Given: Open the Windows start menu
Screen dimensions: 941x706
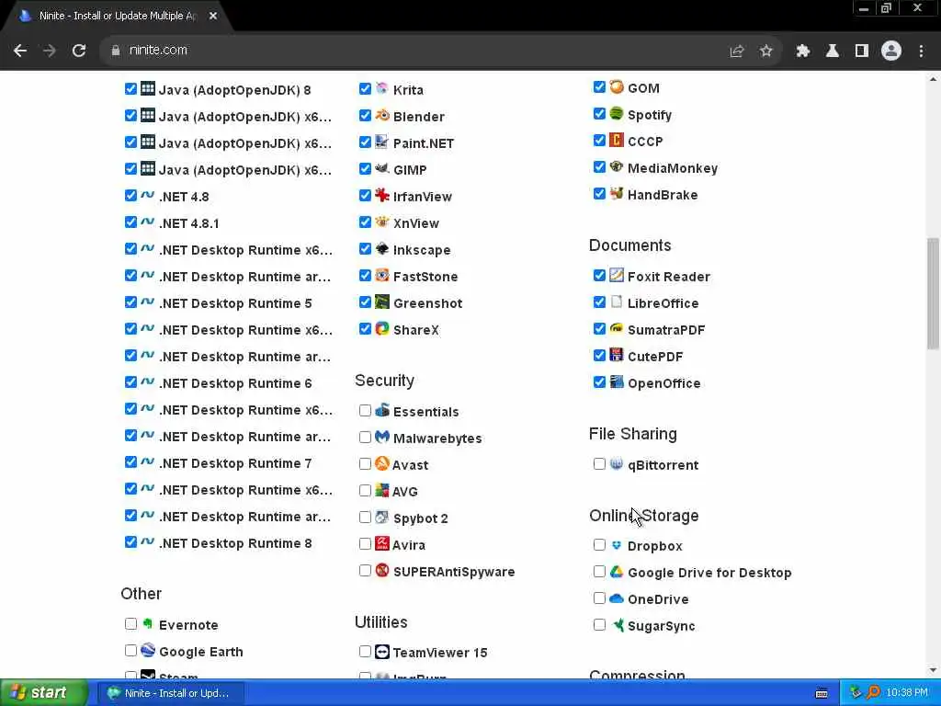Looking at the screenshot, I should pos(44,692).
